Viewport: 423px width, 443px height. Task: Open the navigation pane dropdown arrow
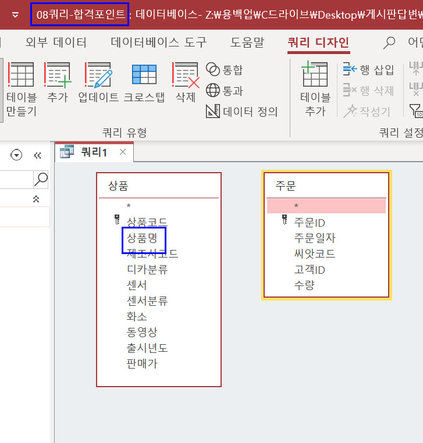pyautogui.click(x=17, y=155)
